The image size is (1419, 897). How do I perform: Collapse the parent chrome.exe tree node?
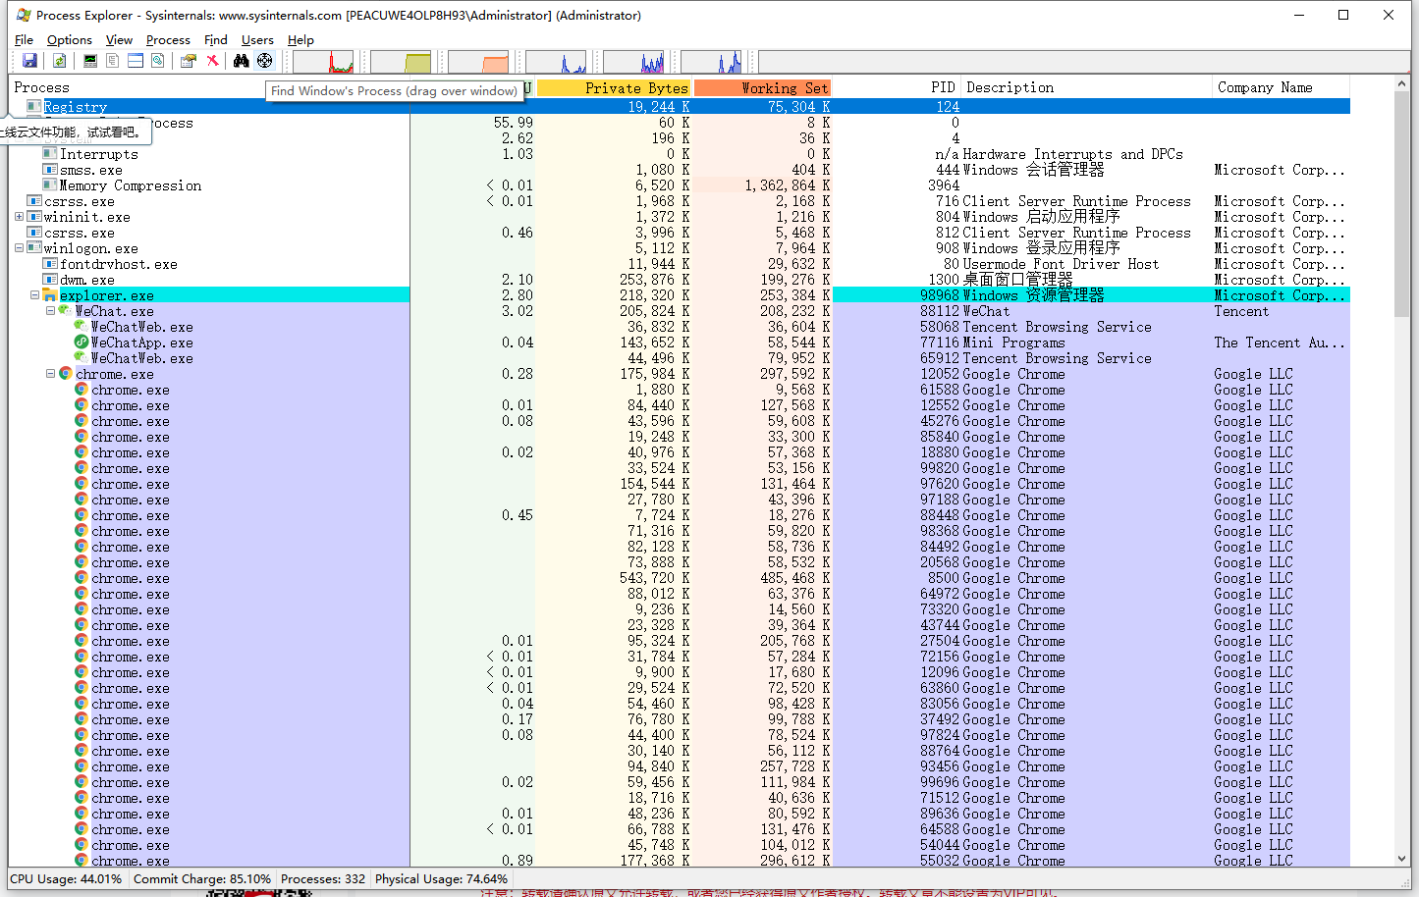pos(50,374)
